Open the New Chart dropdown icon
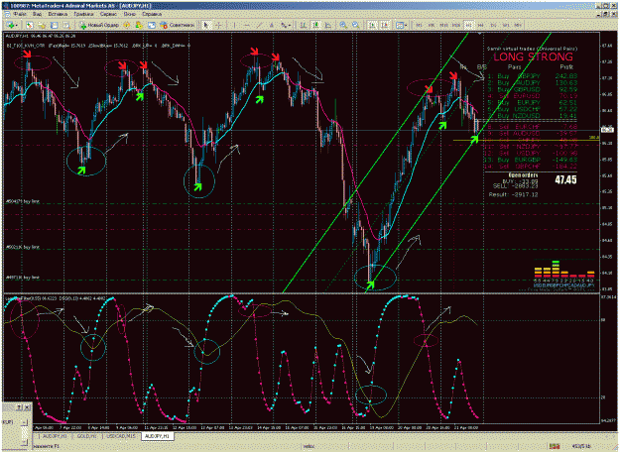Image resolution: width=620 pixels, height=452 pixels. click(11, 25)
